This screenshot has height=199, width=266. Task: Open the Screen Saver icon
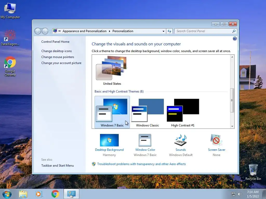pyautogui.click(x=216, y=140)
